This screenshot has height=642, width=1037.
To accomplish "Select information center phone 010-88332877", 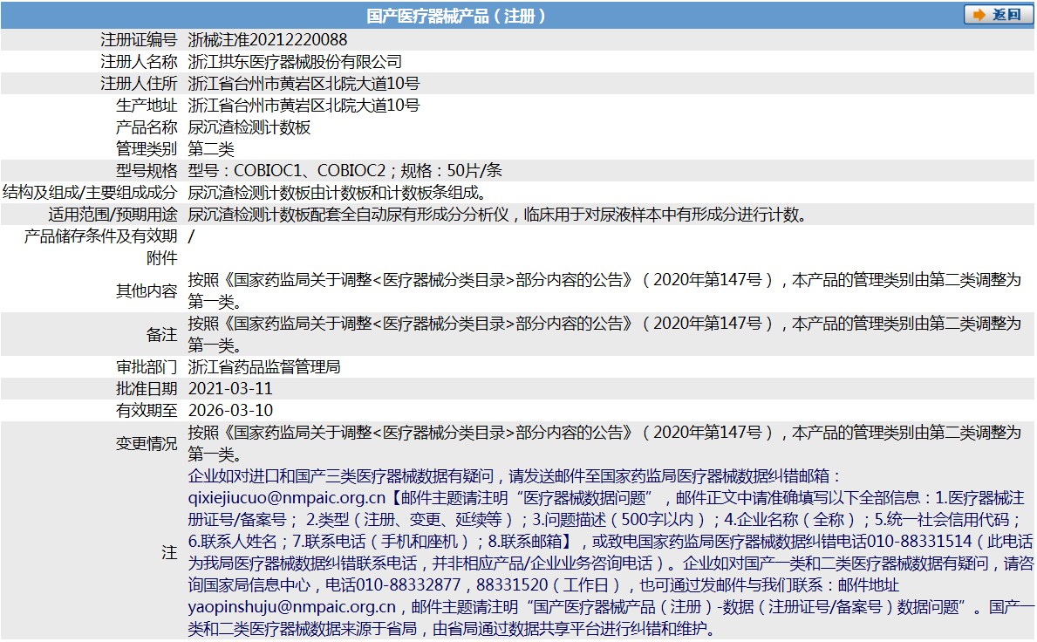I will click(x=408, y=585).
